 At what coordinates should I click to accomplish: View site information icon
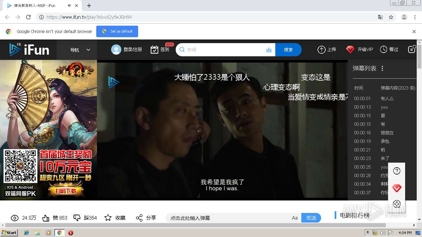click(41, 17)
